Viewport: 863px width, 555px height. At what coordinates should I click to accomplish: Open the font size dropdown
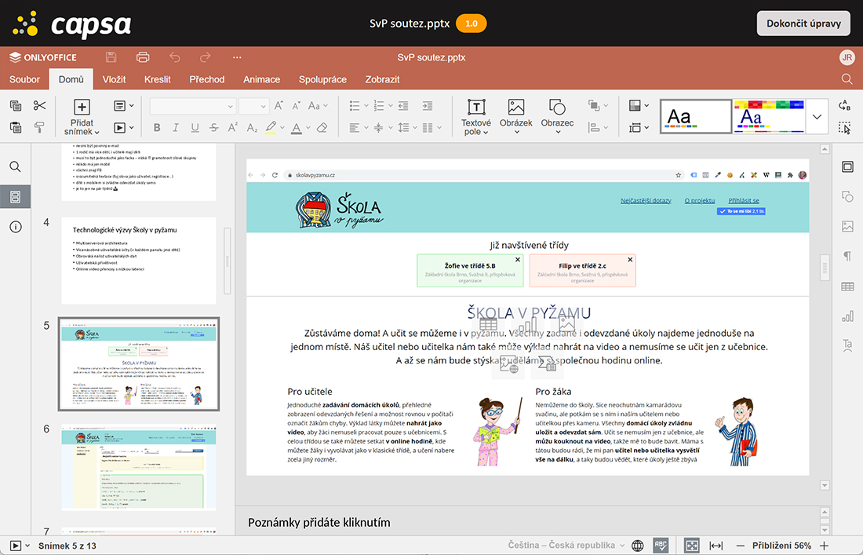tap(262, 106)
